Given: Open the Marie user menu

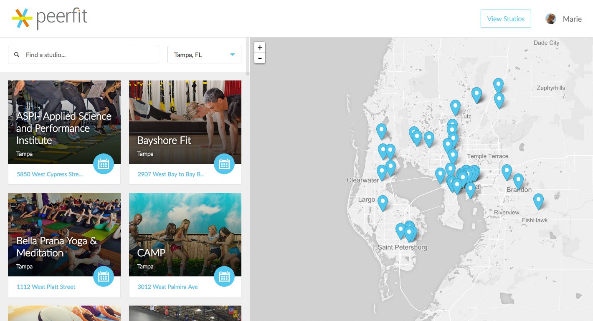Looking at the screenshot, I should click(x=572, y=19).
